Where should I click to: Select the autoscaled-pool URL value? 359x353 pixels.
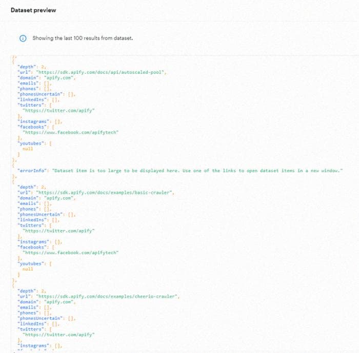[x=100, y=72]
